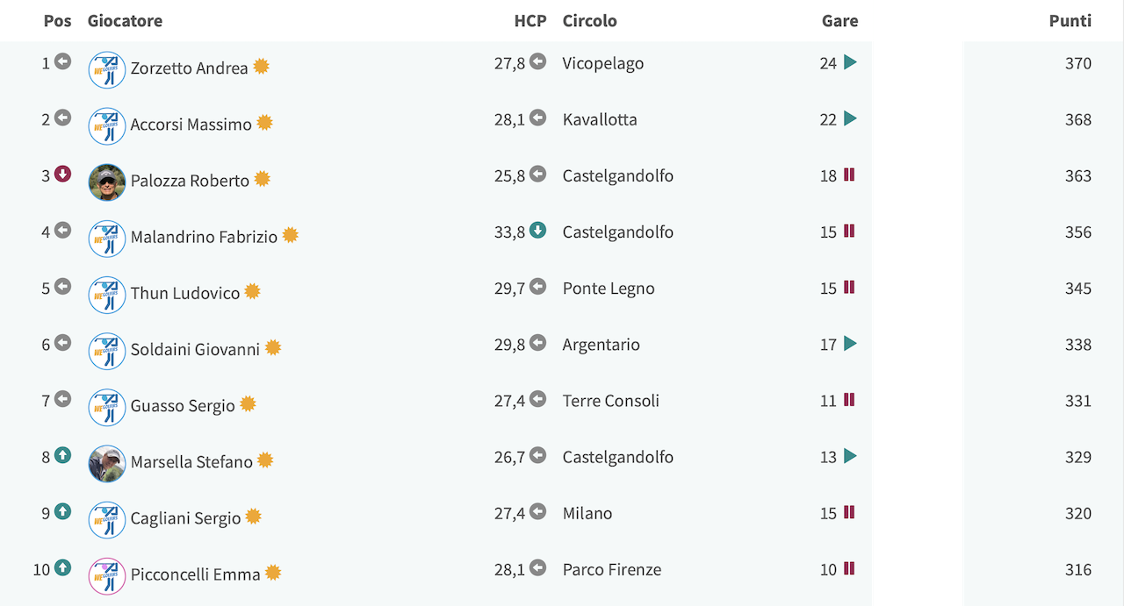Open Palozza Roberto's profile photo
Screen dimensions: 1124x606
pyautogui.click(x=107, y=182)
